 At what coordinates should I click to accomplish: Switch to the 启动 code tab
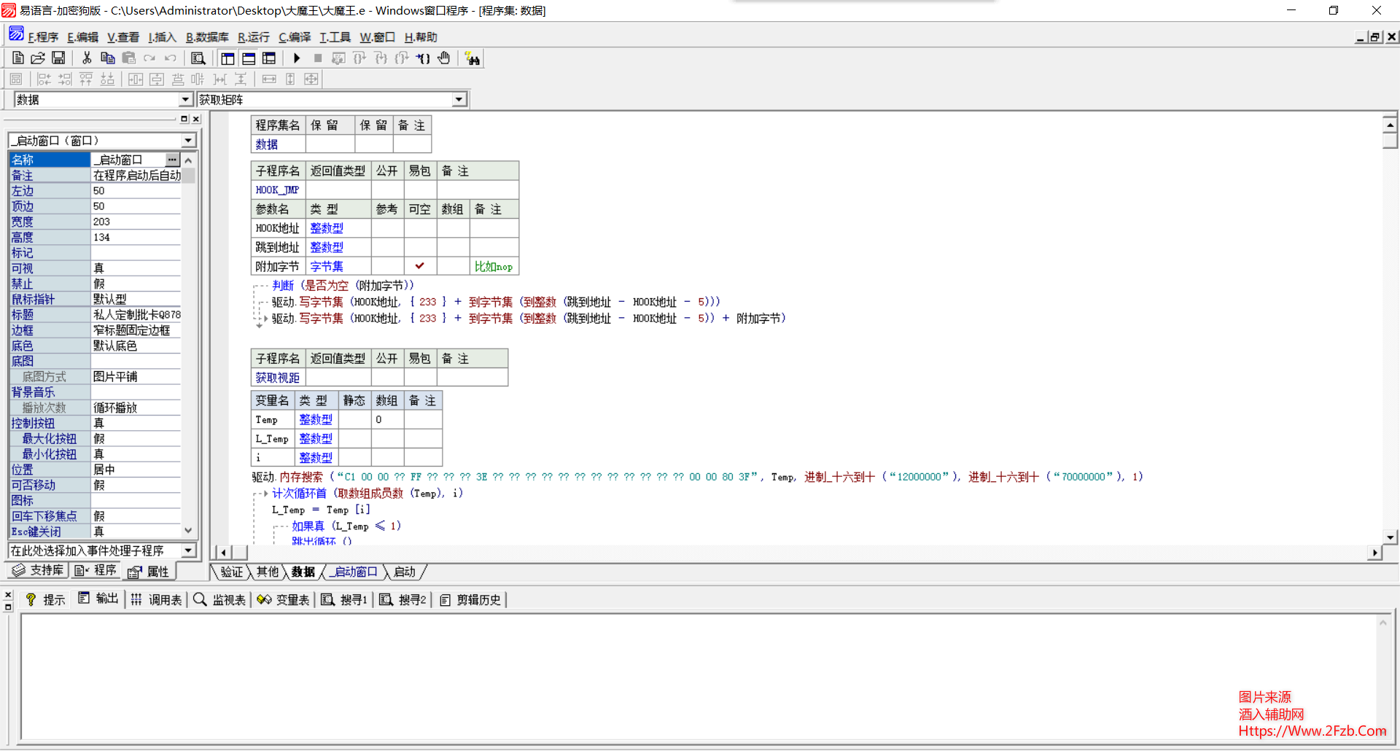tap(405, 572)
